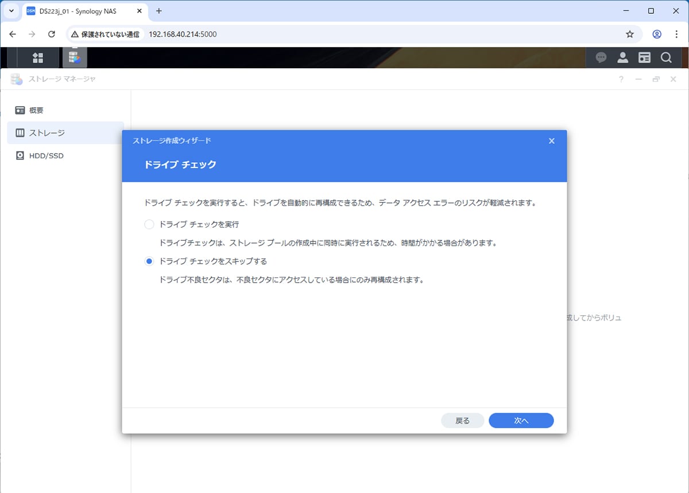Select ドライブ チェックをスキップする radio option
This screenshot has width=689, height=493.
149,261
